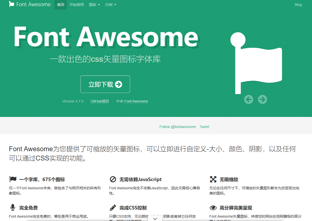The height and width of the screenshot is (221, 312).
Task: Click description 无论在任何尺寸下
Action: click(x=254, y=191)
